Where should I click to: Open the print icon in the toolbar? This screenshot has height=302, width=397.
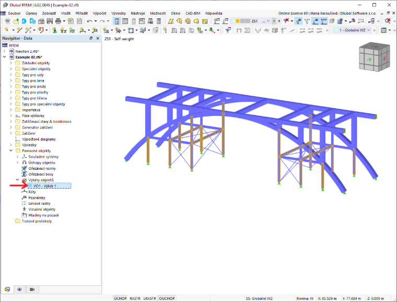coord(58,21)
